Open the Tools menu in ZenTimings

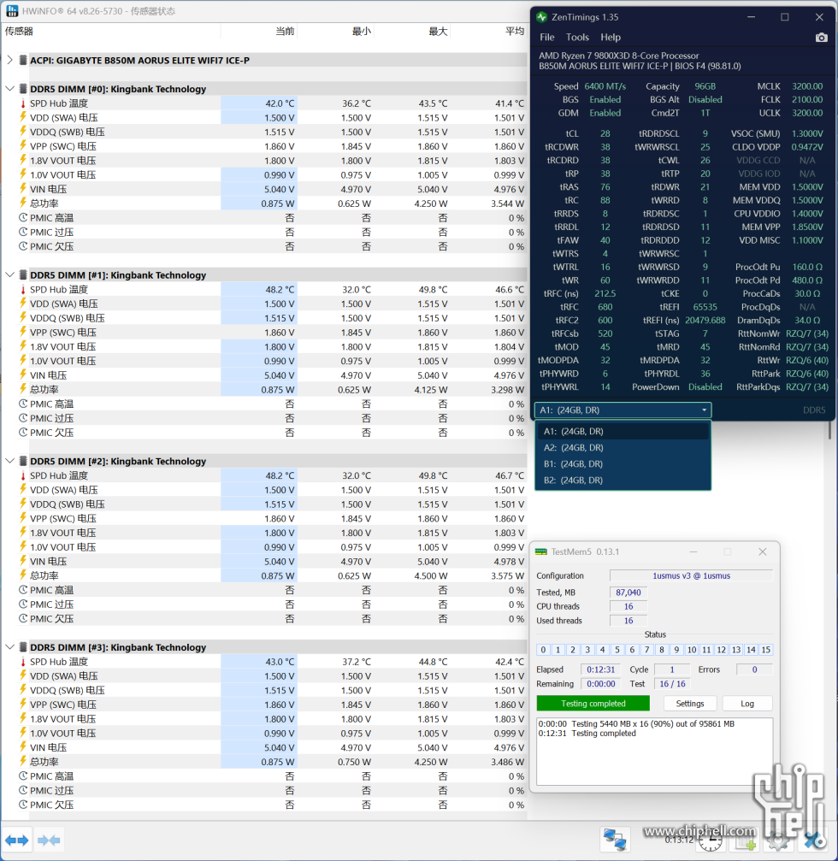pos(577,38)
